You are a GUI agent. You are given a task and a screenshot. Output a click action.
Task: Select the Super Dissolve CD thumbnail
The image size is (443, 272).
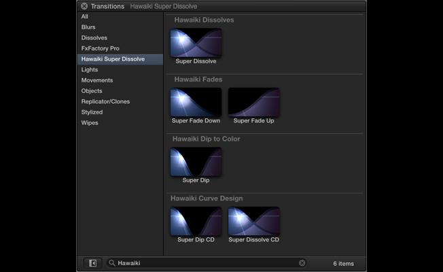click(254, 221)
